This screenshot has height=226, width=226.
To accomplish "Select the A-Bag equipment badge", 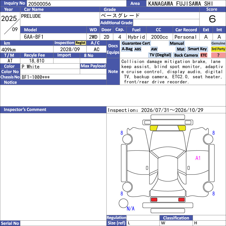I will [127, 49].
